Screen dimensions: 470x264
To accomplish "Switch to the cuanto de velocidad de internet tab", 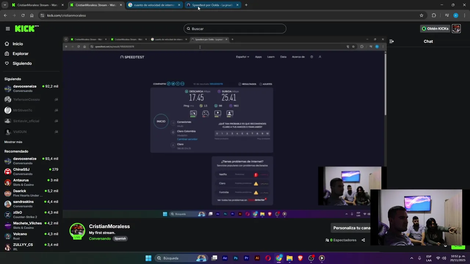I will tap(154, 5).
